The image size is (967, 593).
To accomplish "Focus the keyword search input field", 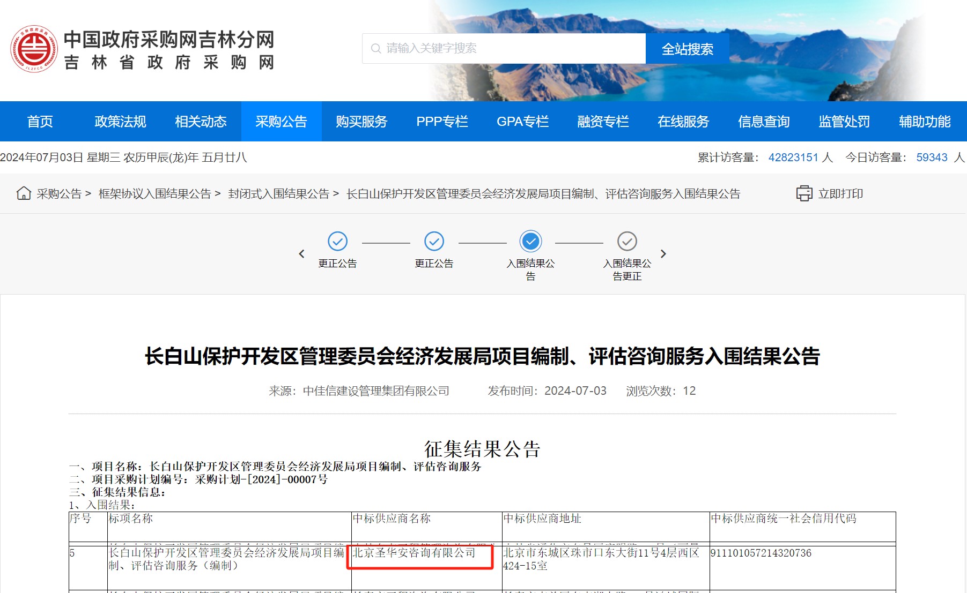I will [x=504, y=49].
